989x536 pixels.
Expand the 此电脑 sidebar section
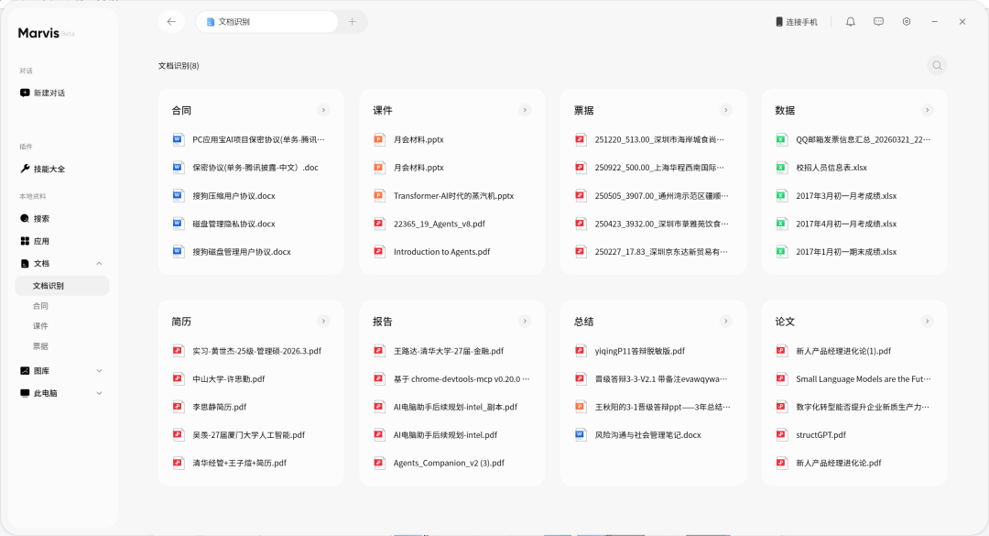(x=99, y=393)
